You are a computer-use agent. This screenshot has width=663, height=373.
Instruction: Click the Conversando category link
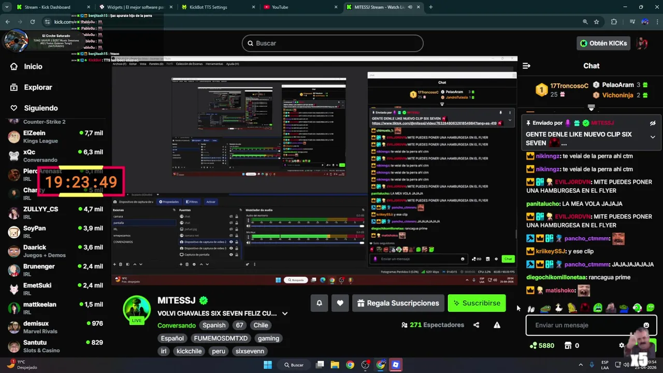tap(177, 325)
